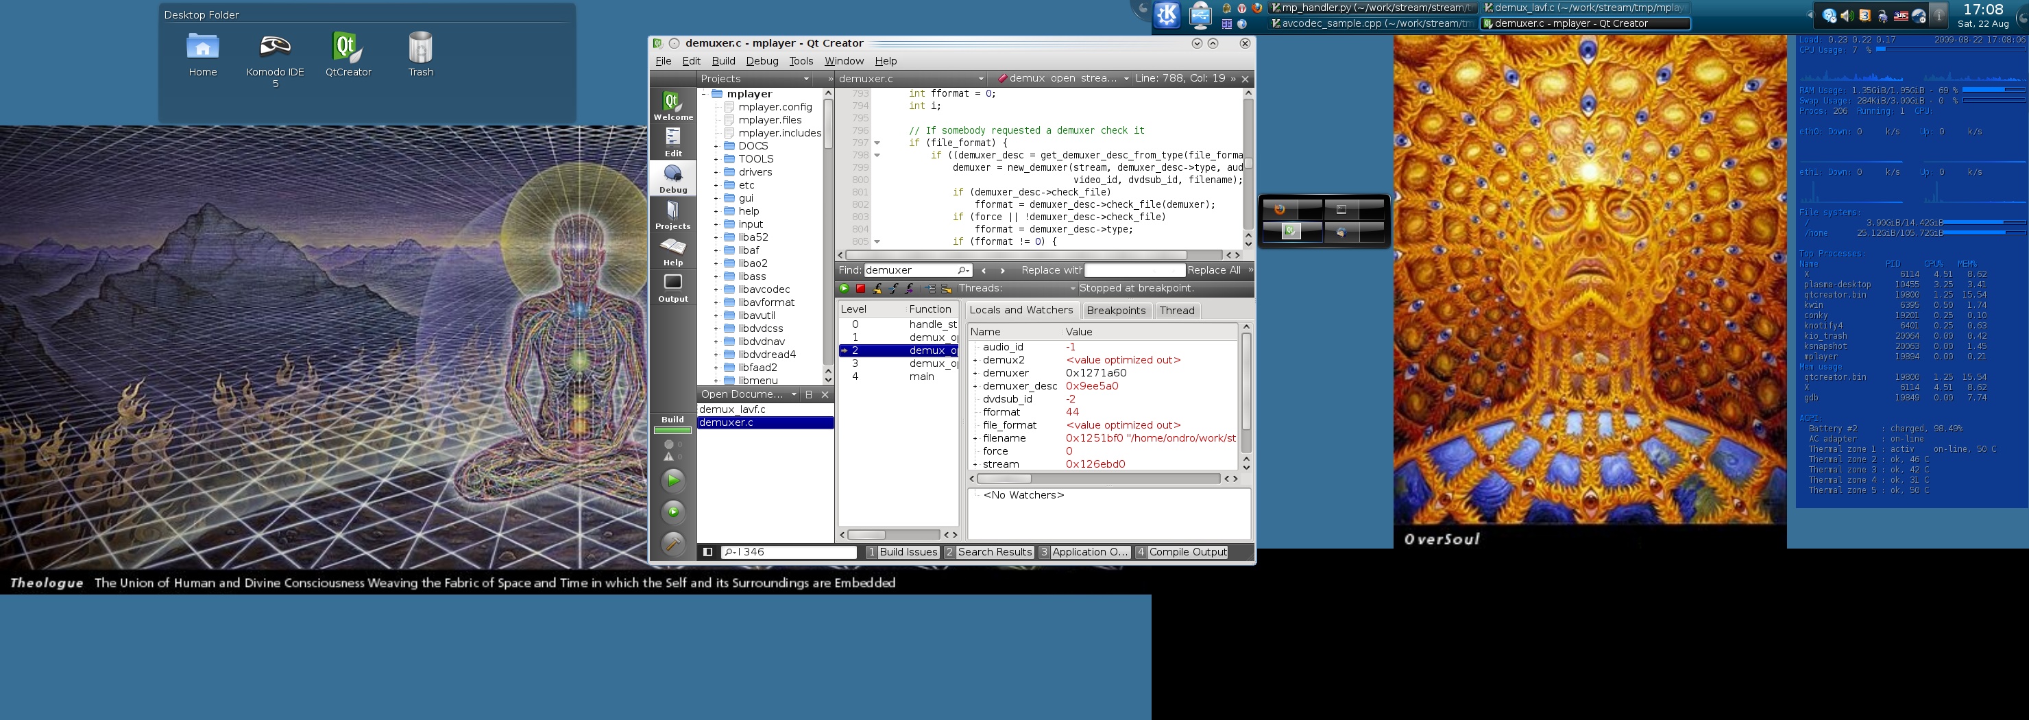Click the Run to Line debugger icon
2029x720 pixels.
coord(930,288)
